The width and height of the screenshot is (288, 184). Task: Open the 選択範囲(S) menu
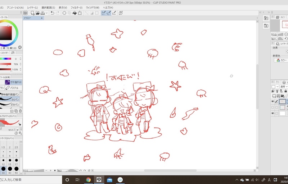click(x=48, y=8)
